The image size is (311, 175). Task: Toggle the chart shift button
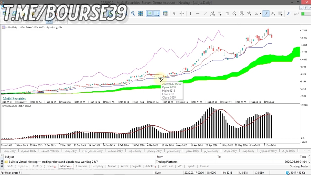(x=157, y=14)
